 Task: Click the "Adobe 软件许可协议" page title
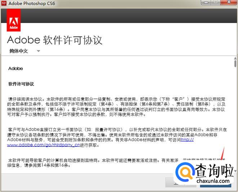55,40
